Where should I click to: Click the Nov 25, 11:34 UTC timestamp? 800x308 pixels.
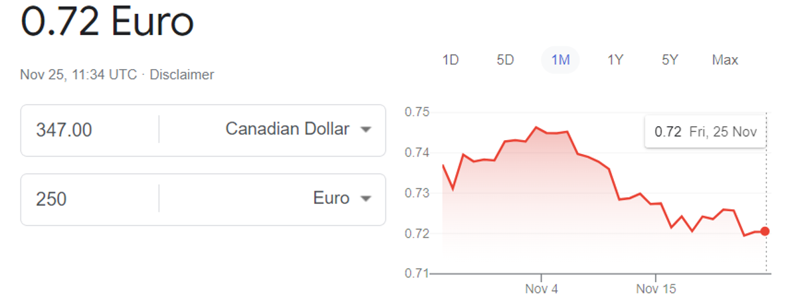click(x=78, y=75)
